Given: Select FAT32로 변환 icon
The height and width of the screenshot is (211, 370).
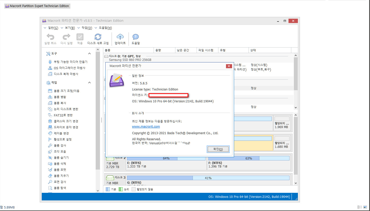Looking at the screenshot, I should click(x=50, y=115).
